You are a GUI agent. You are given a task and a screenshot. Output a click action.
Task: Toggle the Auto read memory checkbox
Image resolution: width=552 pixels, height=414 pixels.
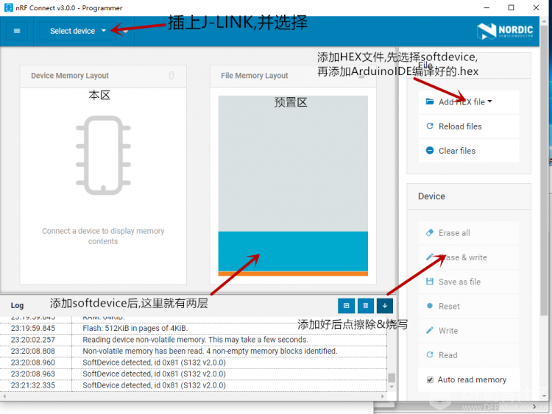430,380
